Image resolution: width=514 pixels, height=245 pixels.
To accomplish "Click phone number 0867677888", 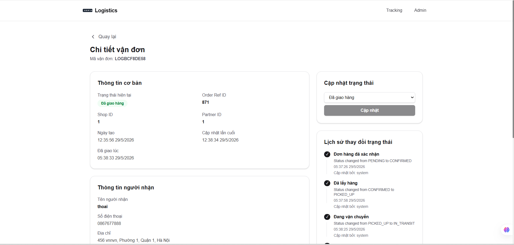I will [109, 223].
